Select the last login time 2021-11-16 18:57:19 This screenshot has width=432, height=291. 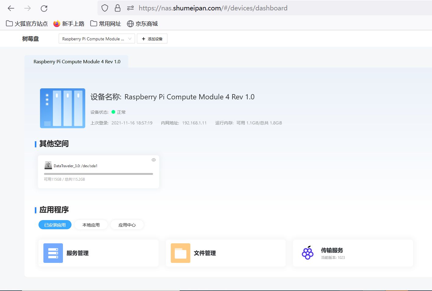click(132, 123)
